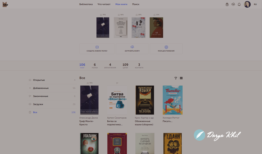This screenshot has width=262, height=154.
Task: Click the Все section heading
Action: click(x=82, y=78)
